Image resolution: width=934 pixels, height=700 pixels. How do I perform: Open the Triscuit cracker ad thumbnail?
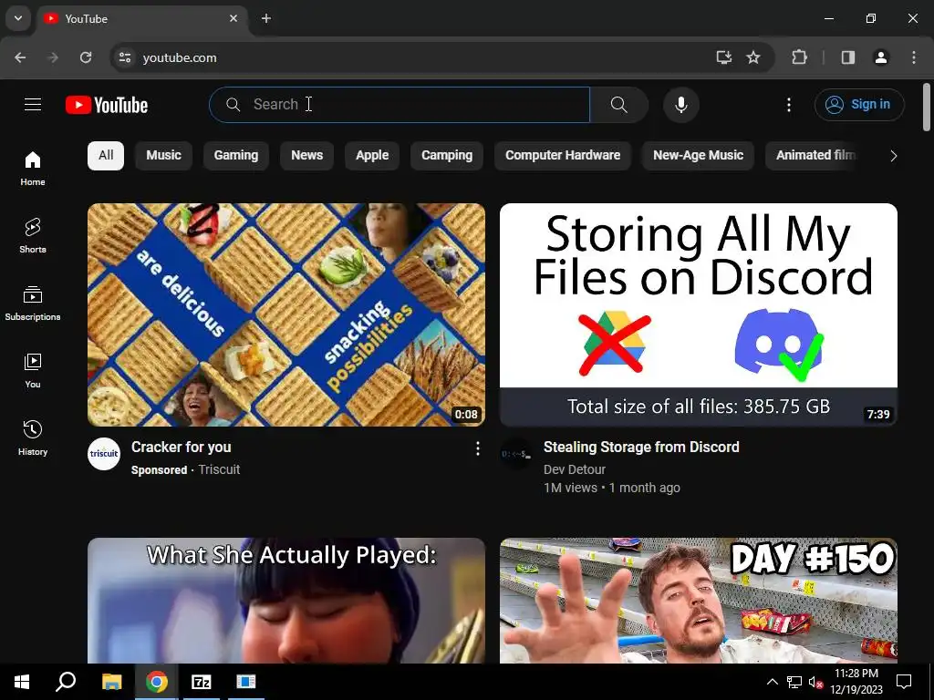tap(286, 314)
